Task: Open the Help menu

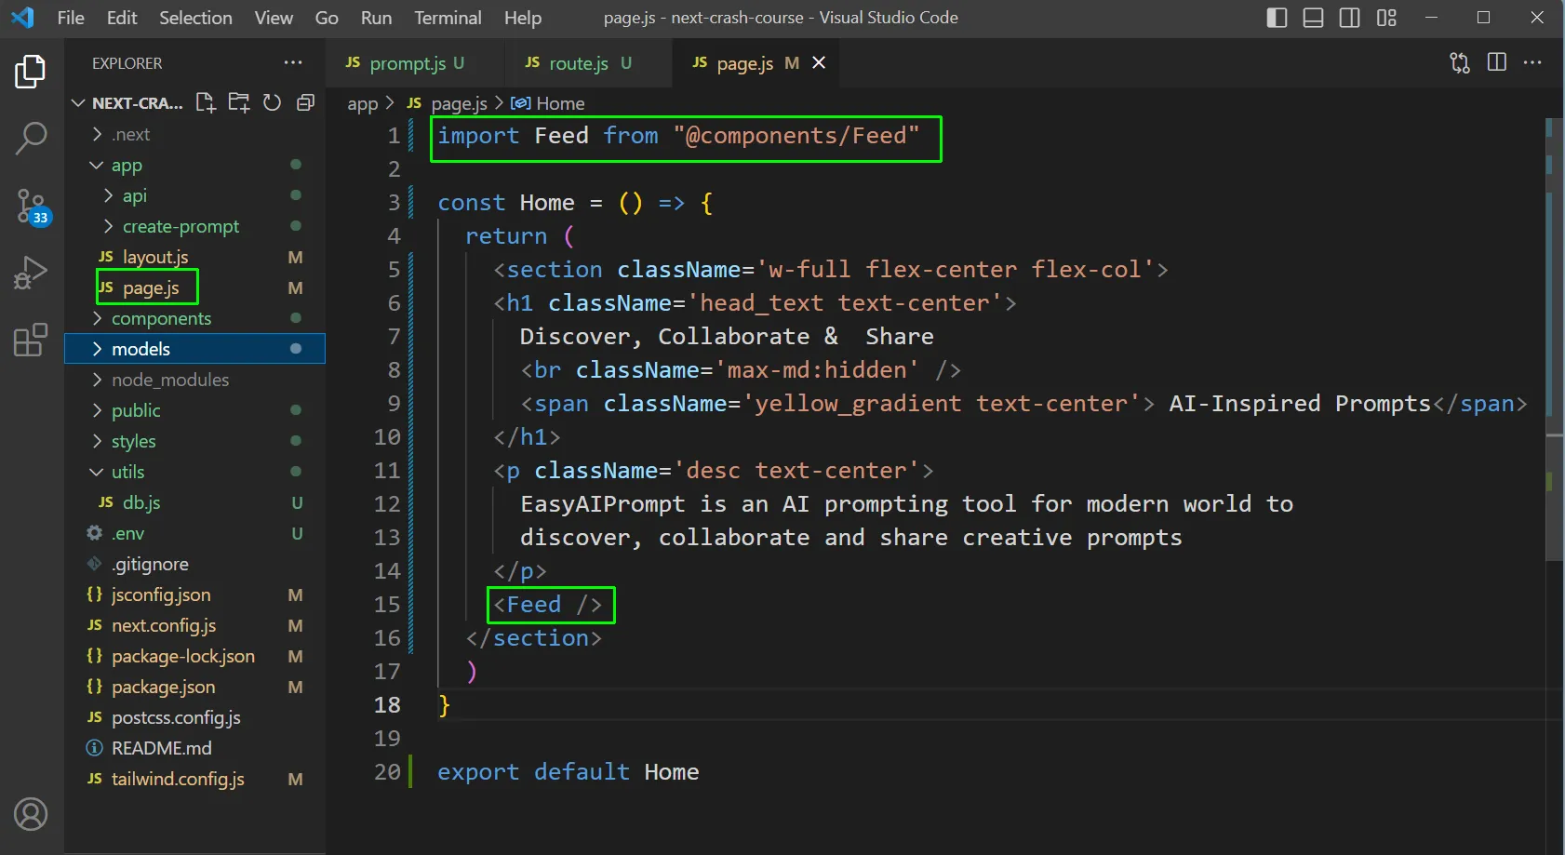Action: tap(523, 18)
